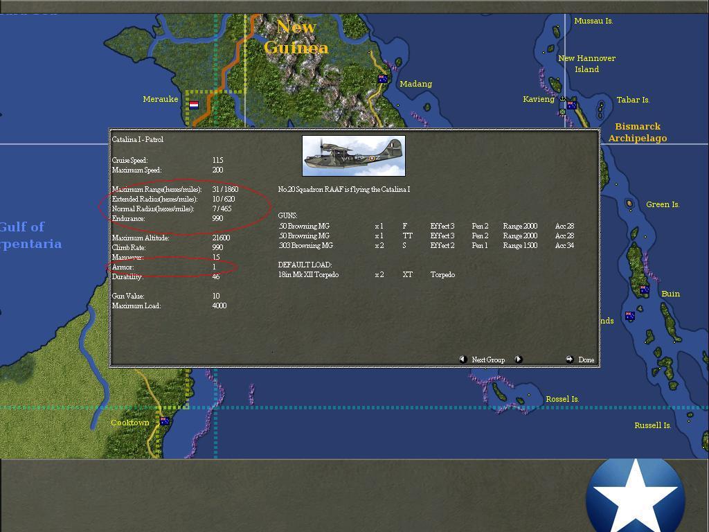Click the .50 Browning MG row marked F
The image size is (709, 532).
(x=426, y=227)
